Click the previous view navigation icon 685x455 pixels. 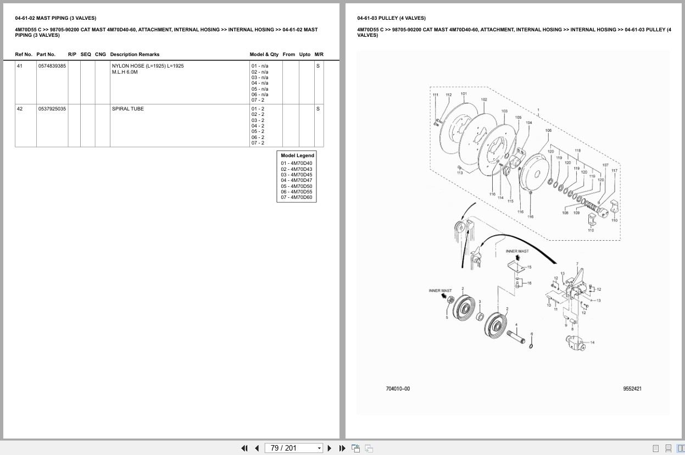tap(355, 448)
